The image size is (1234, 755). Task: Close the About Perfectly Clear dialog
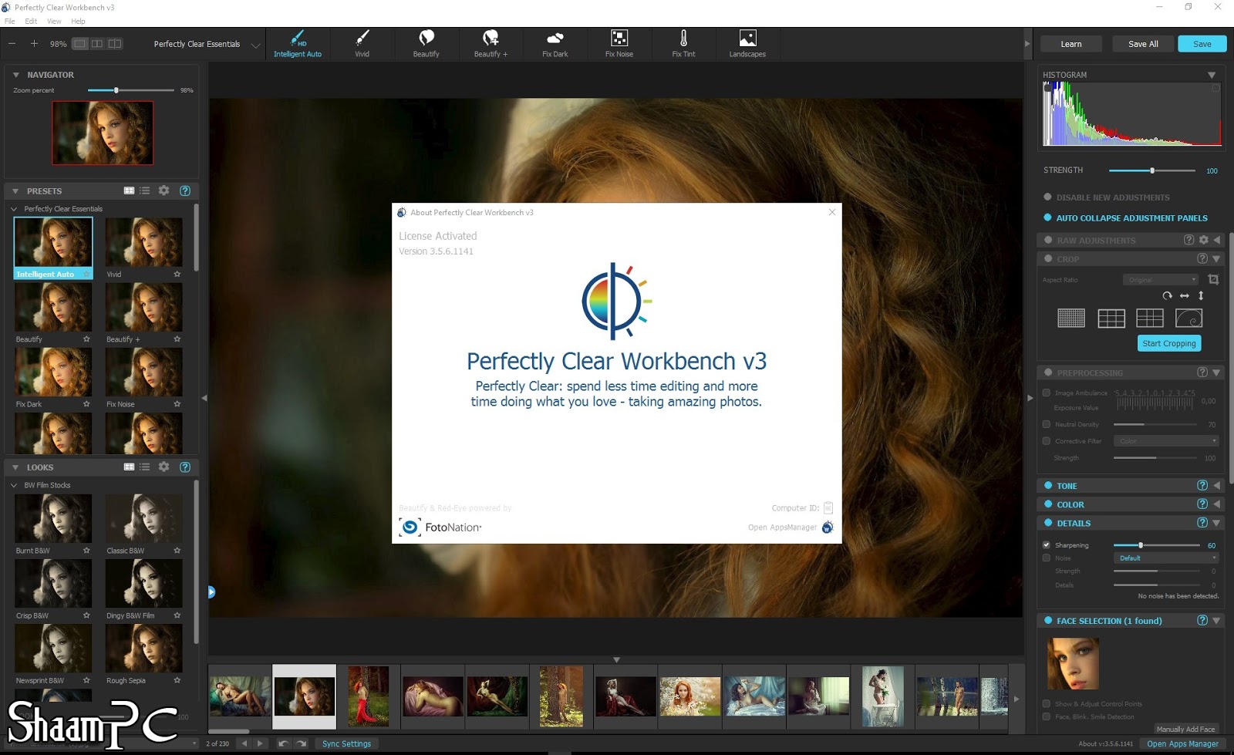(x=831, y=212)
